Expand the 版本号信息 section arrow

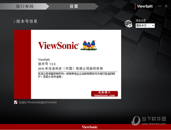point(14,21)
